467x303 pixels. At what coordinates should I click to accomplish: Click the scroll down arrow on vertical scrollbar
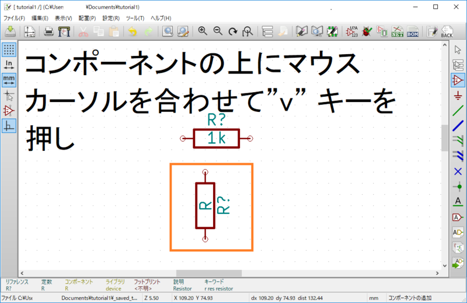coord(445,266)
